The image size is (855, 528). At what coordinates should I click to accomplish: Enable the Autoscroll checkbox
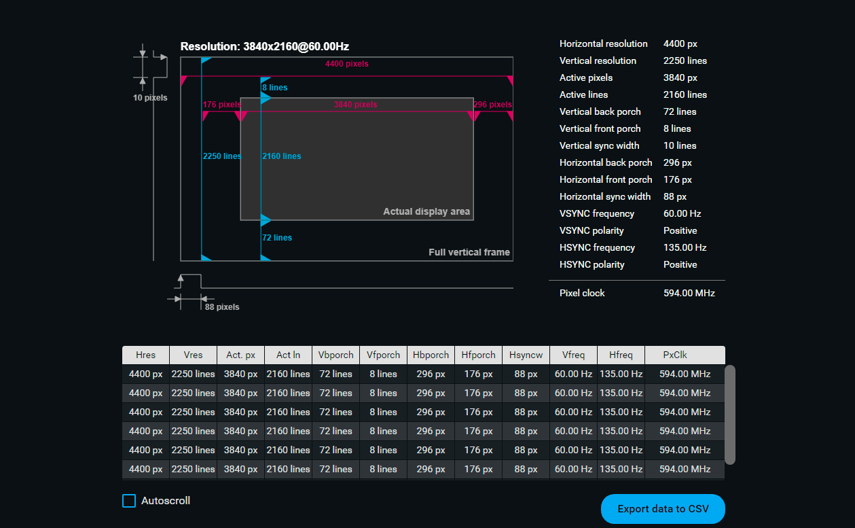point(129,501)
